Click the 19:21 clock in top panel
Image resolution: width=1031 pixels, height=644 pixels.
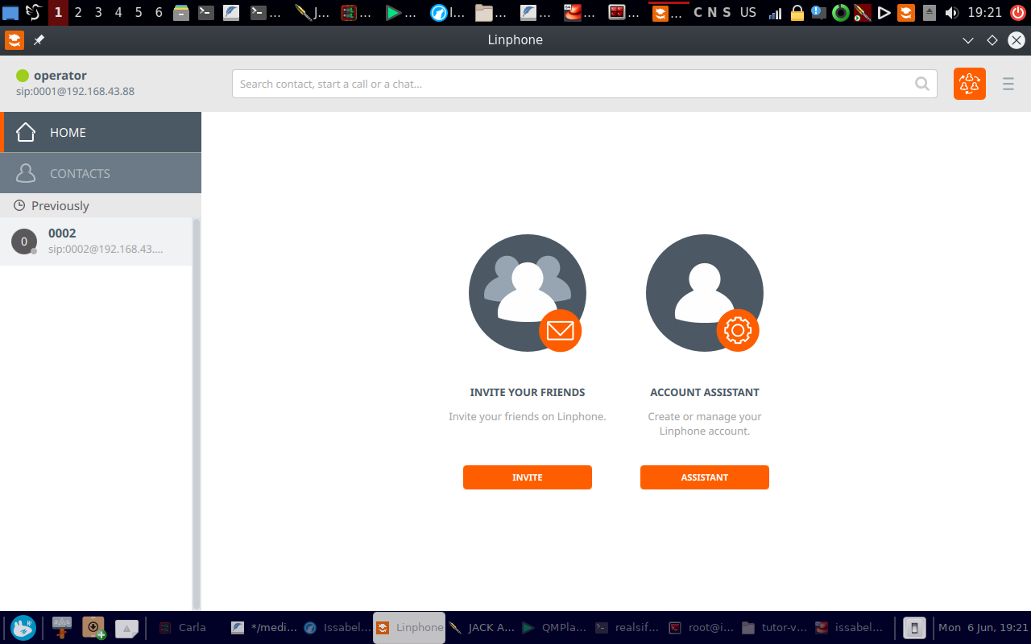tap(984, 12)
